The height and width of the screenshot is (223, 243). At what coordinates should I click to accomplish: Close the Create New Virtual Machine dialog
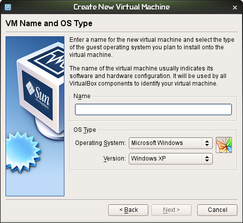coord(235,8)
